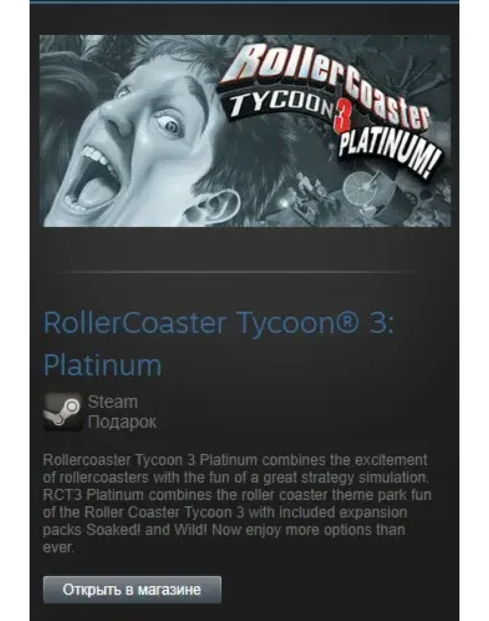Click the game description's first sentence
This screenshot has height=621, width=489.
pyautogui.click(x=235, y=469)
